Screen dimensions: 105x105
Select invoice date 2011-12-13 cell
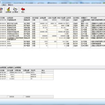pos(19,73)
